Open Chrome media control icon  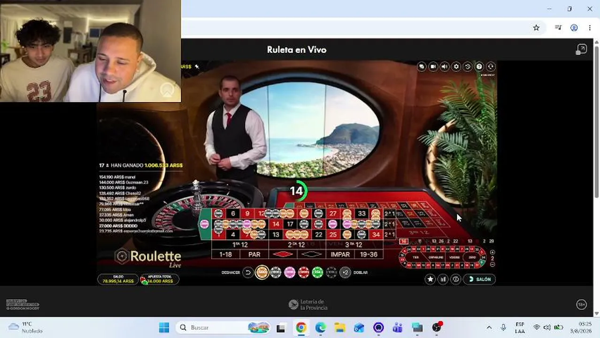point(558,28)
